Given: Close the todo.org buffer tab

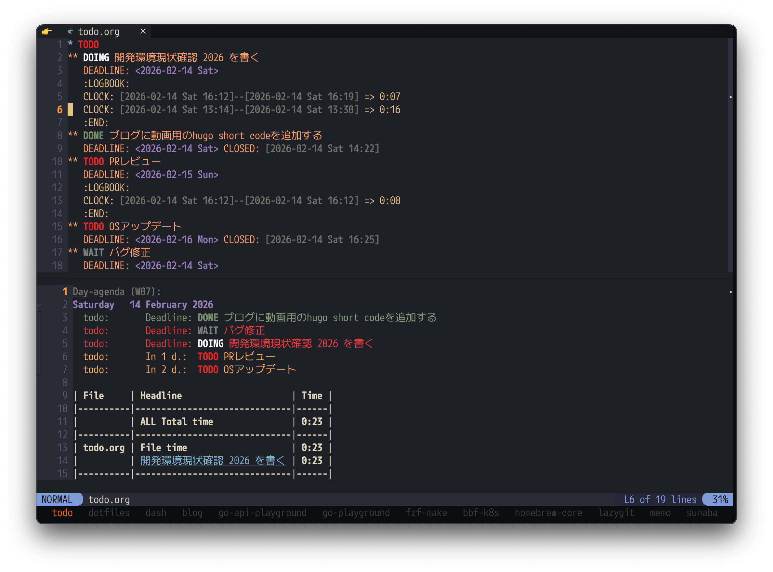Looking at the screenshot, I should tap(143, 31).
